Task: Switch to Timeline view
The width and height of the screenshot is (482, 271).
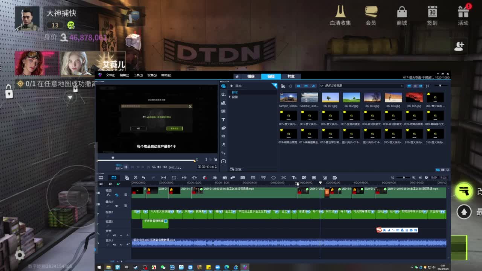Action: (x=113, y=178)
